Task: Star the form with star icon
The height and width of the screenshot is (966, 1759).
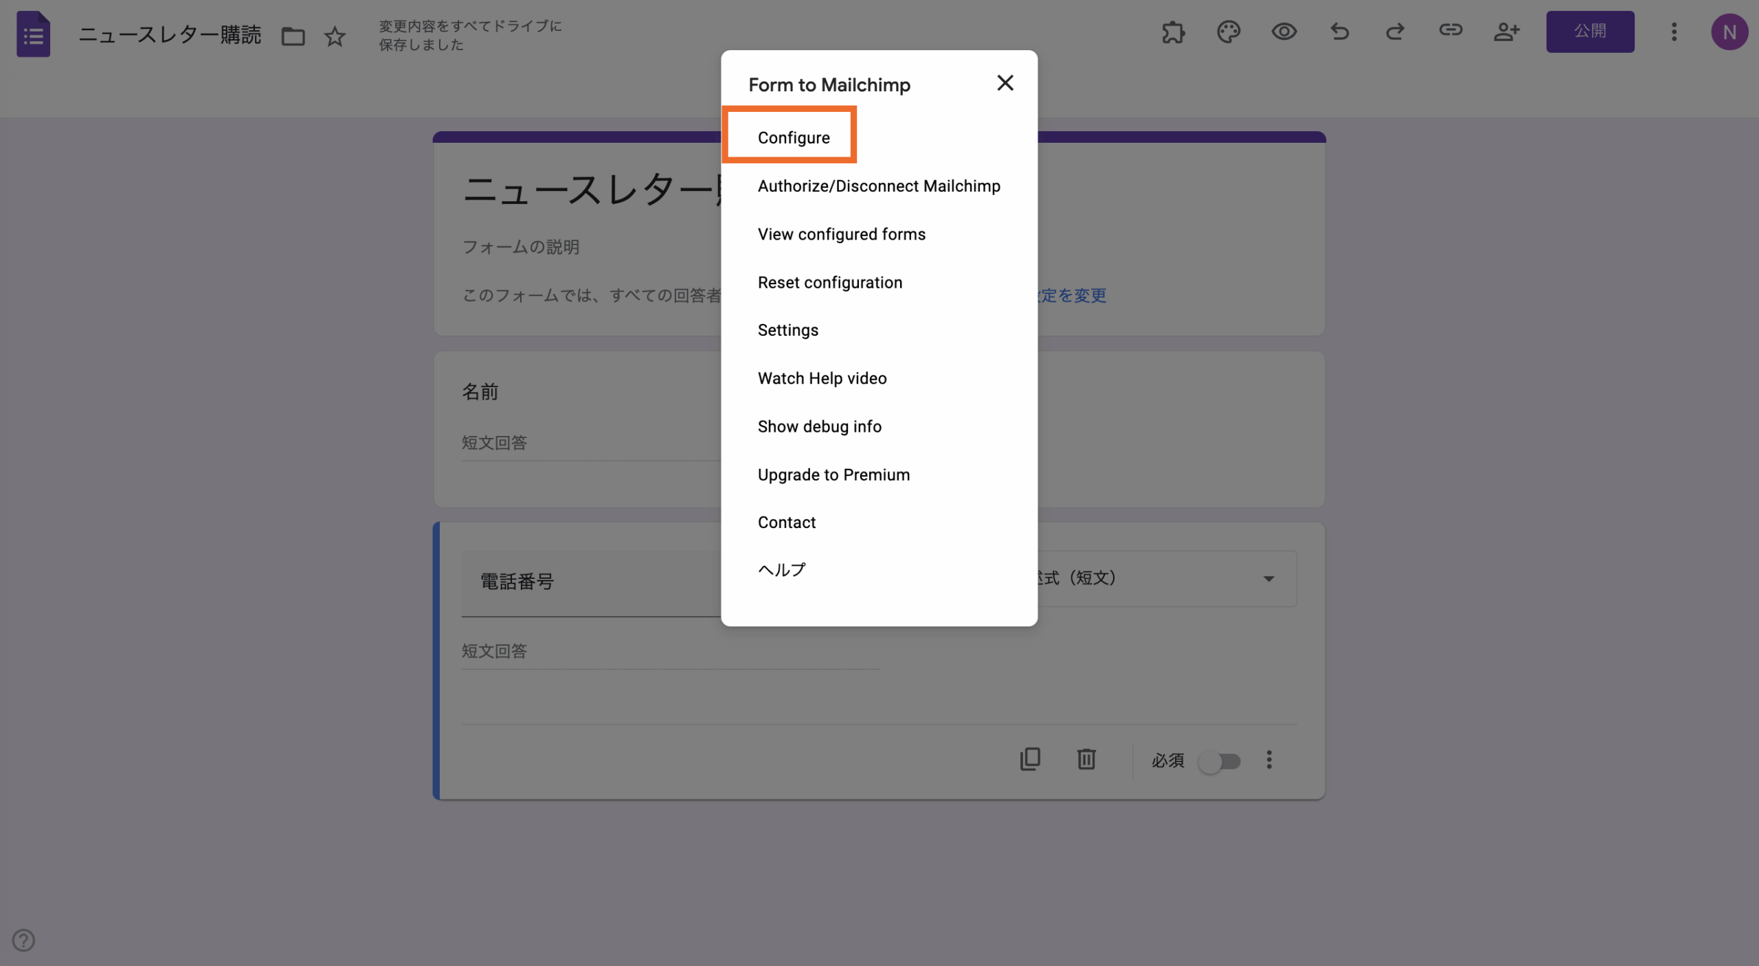Action: pos(335,36)
